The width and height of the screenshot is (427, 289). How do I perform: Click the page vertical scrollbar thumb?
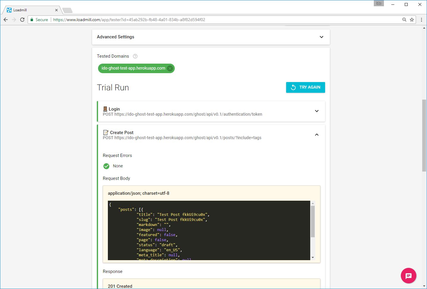[424, 136]
